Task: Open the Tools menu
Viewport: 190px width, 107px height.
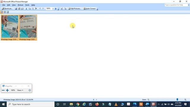Action: click(27, 5)
